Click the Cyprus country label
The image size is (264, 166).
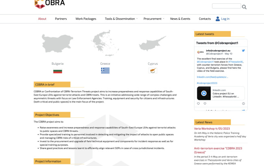click(x=153, y=64)
